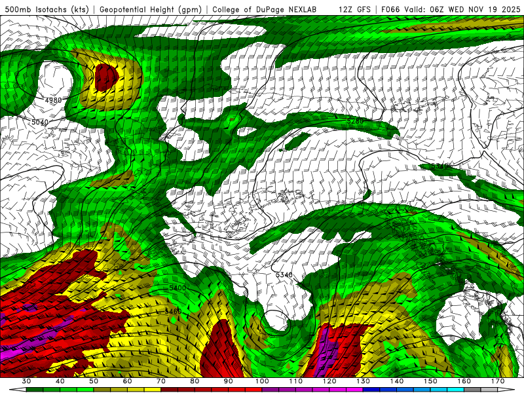Select the bright yellow 65-70 kt legend swatch
The height and width of the screenshot is (393, 524).
[153, 390]
